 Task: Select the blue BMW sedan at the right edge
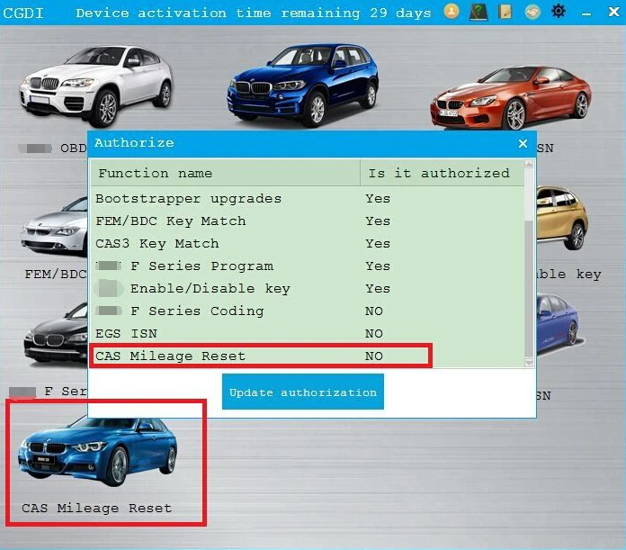(x=560, y=324)
